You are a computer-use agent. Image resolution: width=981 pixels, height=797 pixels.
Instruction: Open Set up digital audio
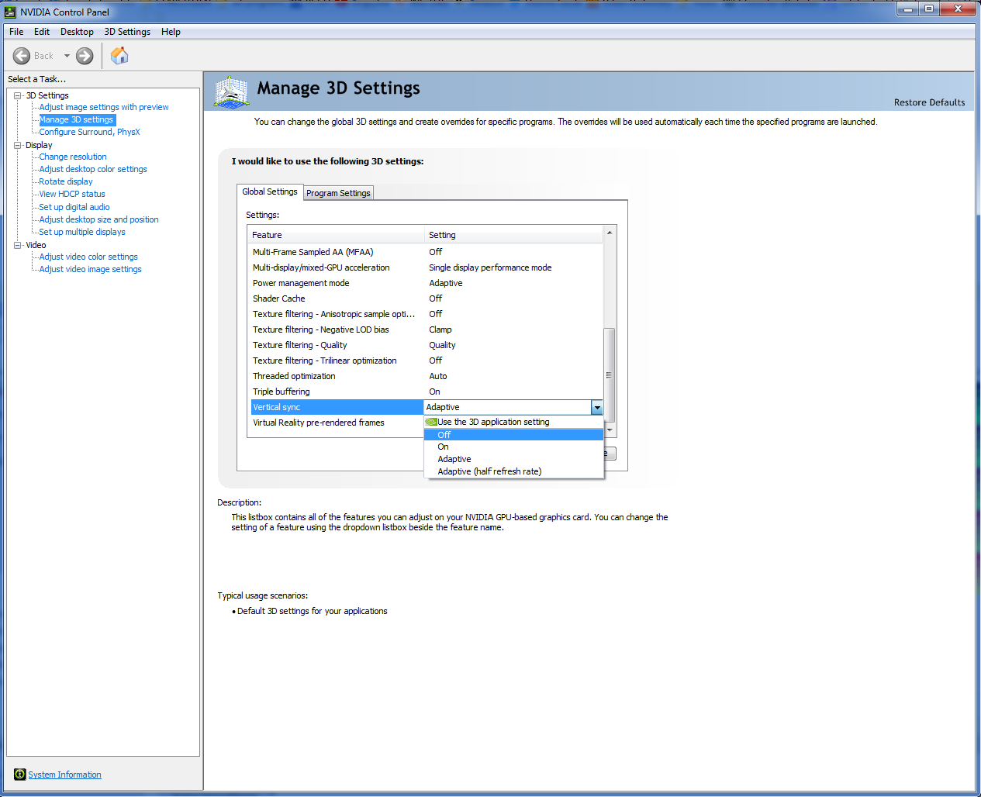74,207
